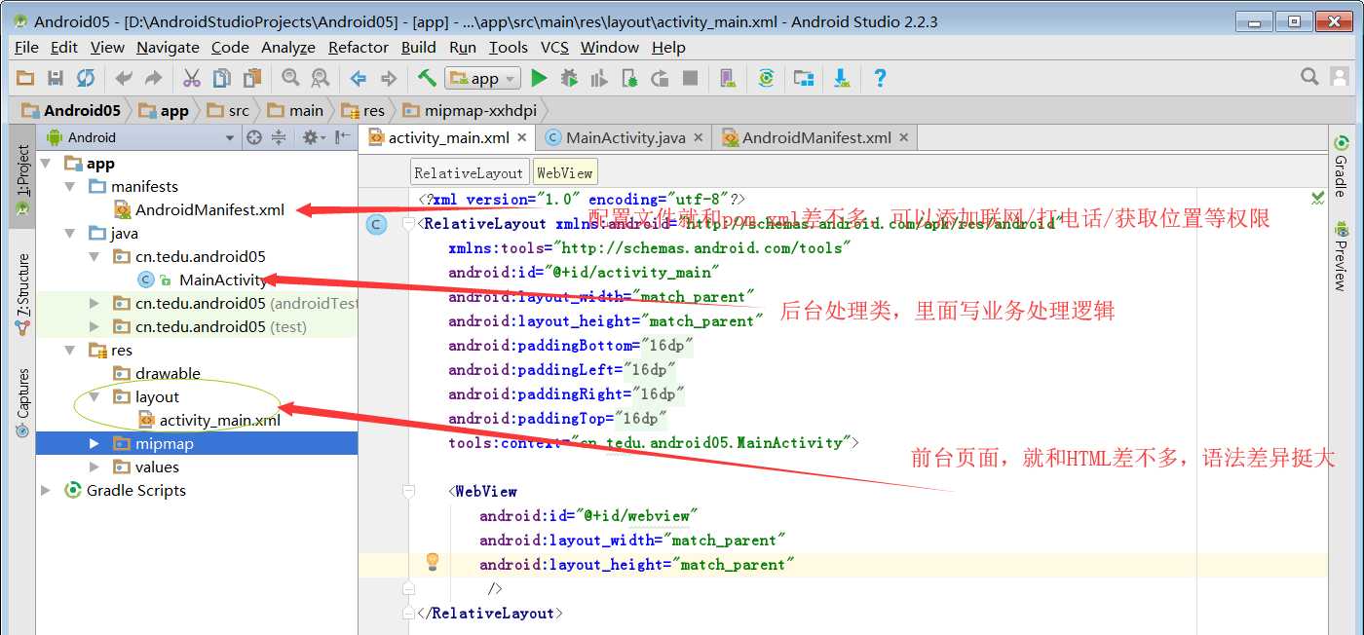1364x635 pixels.
Task: Open the Build menu
Action: click(419, 47)
